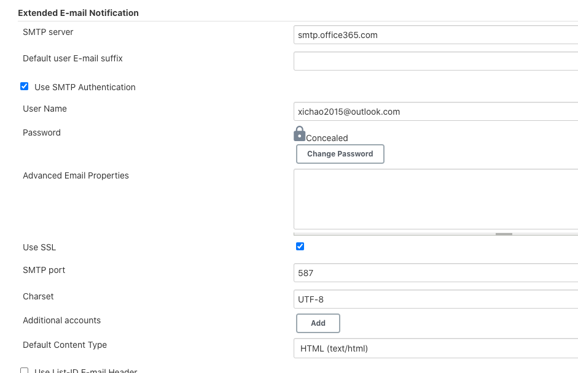The height and width of the screenshot is (373, 578).
Task: Select the User Name input field
Action: point(435,112)
